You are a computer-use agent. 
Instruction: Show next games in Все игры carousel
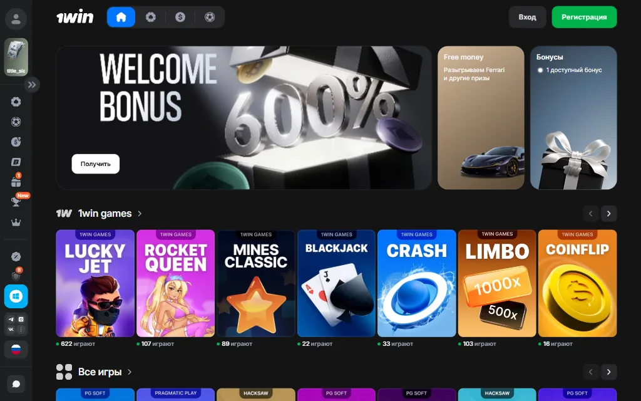point(608,372)
